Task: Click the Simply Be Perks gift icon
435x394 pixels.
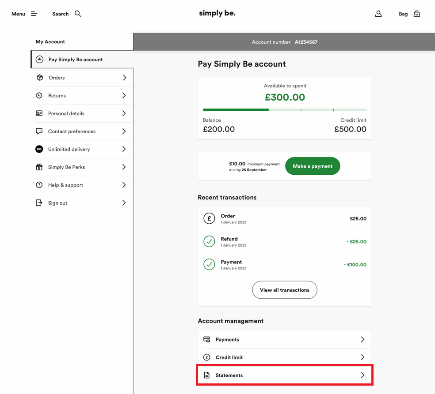Action: click(39, 167)
